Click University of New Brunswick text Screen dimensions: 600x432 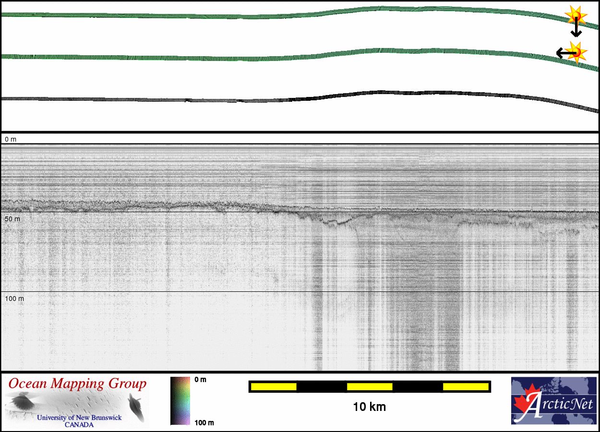click(x=79, y=418)
